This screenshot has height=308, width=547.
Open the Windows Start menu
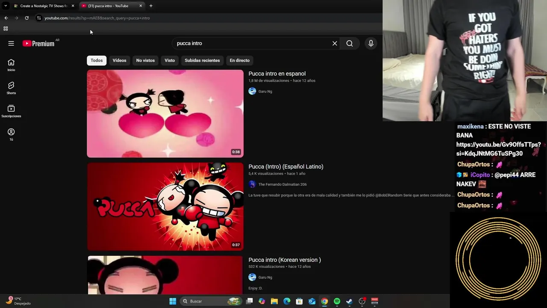[173, 301]
